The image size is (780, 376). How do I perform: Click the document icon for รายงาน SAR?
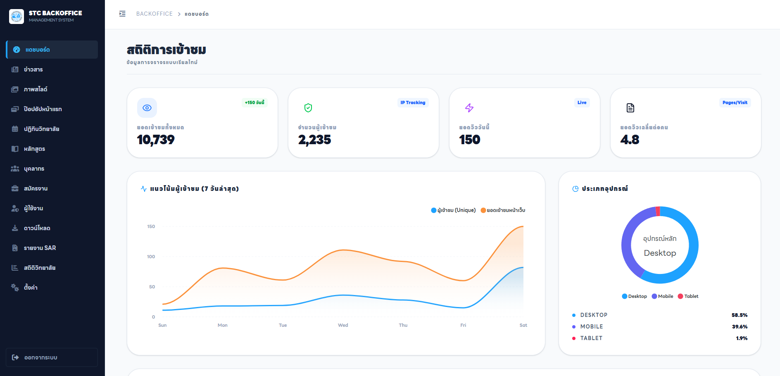tap(15, 248)
